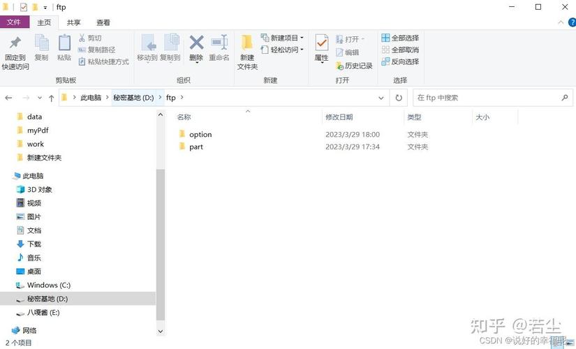
Task: Open 3D 对象 in navigation pane
Action: point(39,189)
